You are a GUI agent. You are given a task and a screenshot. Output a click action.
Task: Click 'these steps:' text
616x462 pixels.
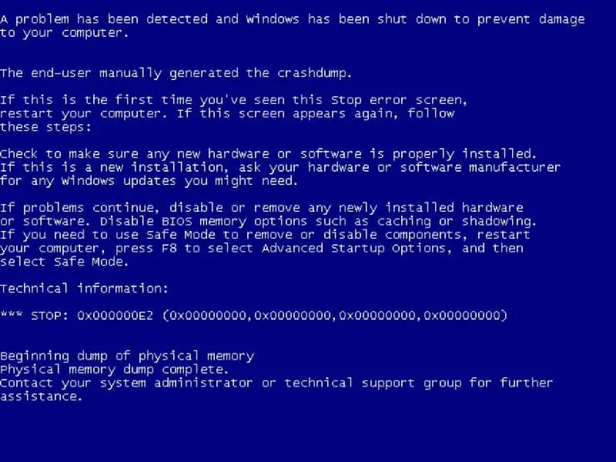pos(45,127)
